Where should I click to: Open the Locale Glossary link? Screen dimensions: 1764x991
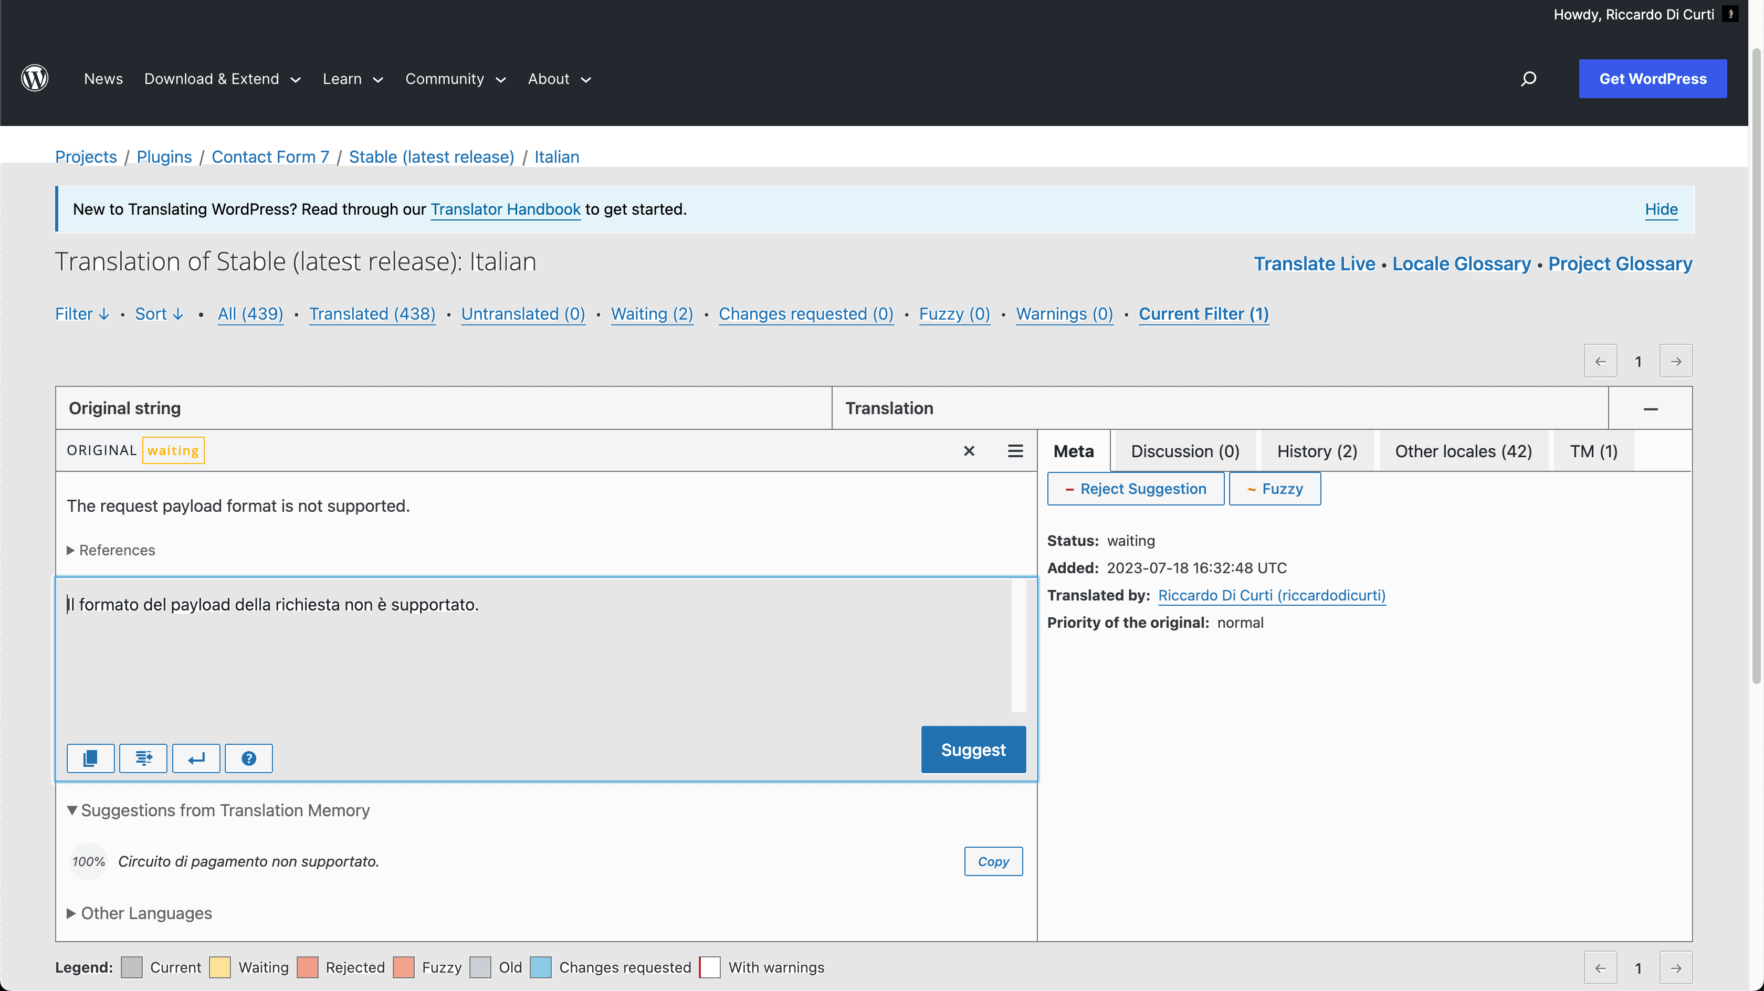[x=1461, y=263]
